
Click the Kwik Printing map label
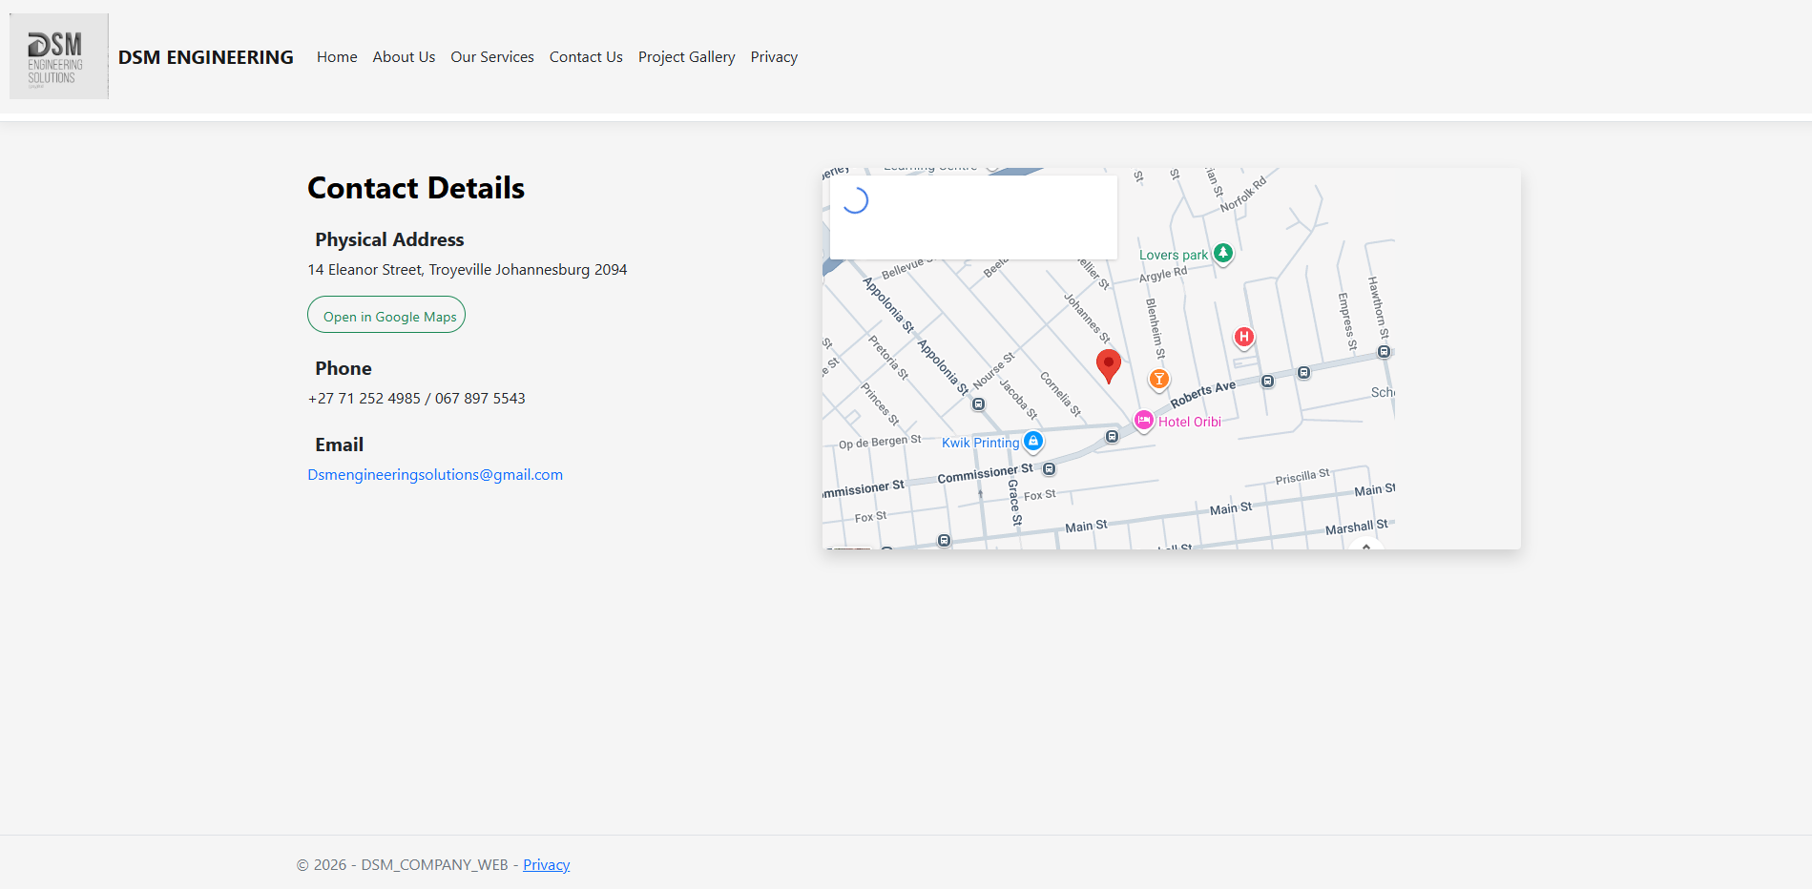pos(981,443)
